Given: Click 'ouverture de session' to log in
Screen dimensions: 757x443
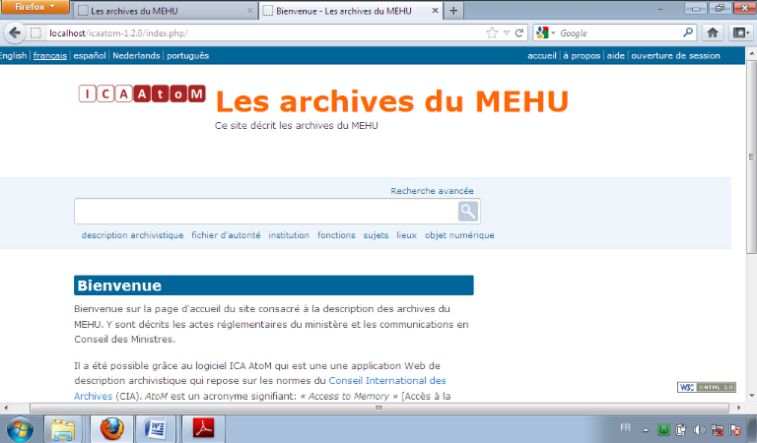Looking at the screenshot, I should (675, 55).
